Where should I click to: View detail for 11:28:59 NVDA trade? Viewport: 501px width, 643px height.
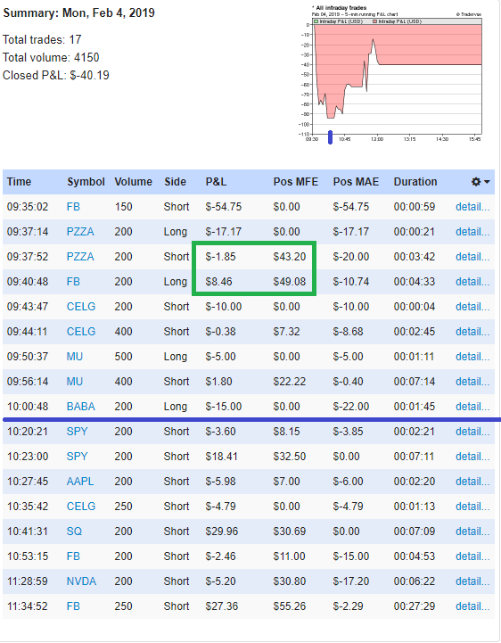point(472,581)
